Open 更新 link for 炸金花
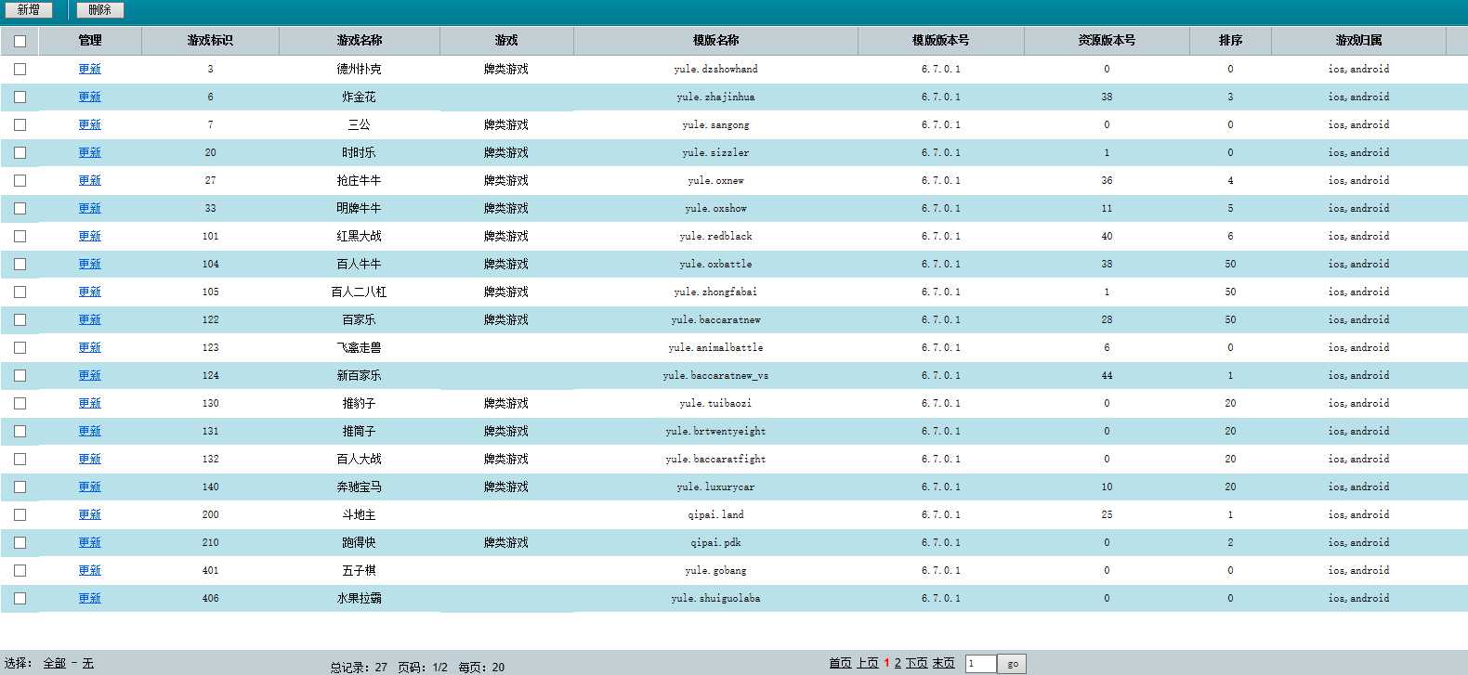Image resolution: width=1468 pixels, height=675 pixels. [90, 97]
